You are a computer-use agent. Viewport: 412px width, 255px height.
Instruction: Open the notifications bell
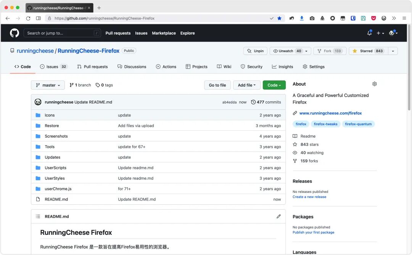369,33
